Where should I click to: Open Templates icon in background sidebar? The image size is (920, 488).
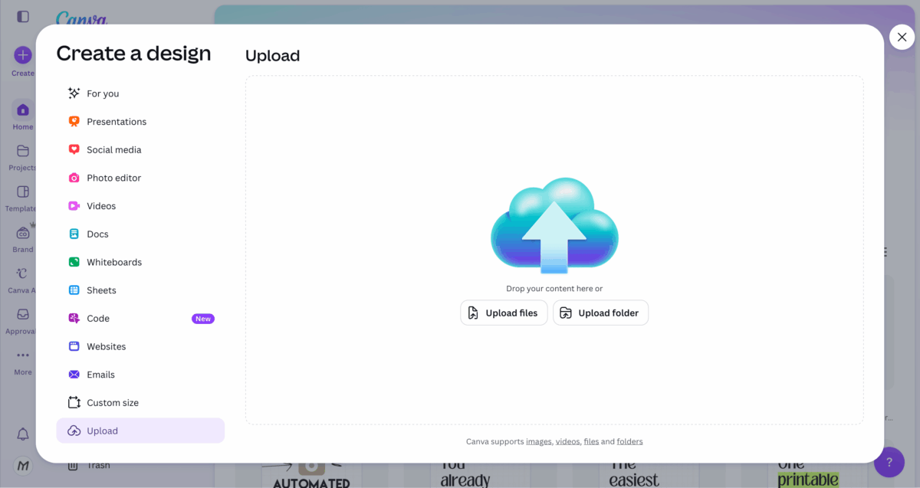click(x=23, y=192)
